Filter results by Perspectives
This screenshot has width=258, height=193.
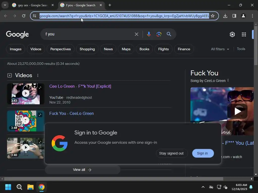coord(60,49)
